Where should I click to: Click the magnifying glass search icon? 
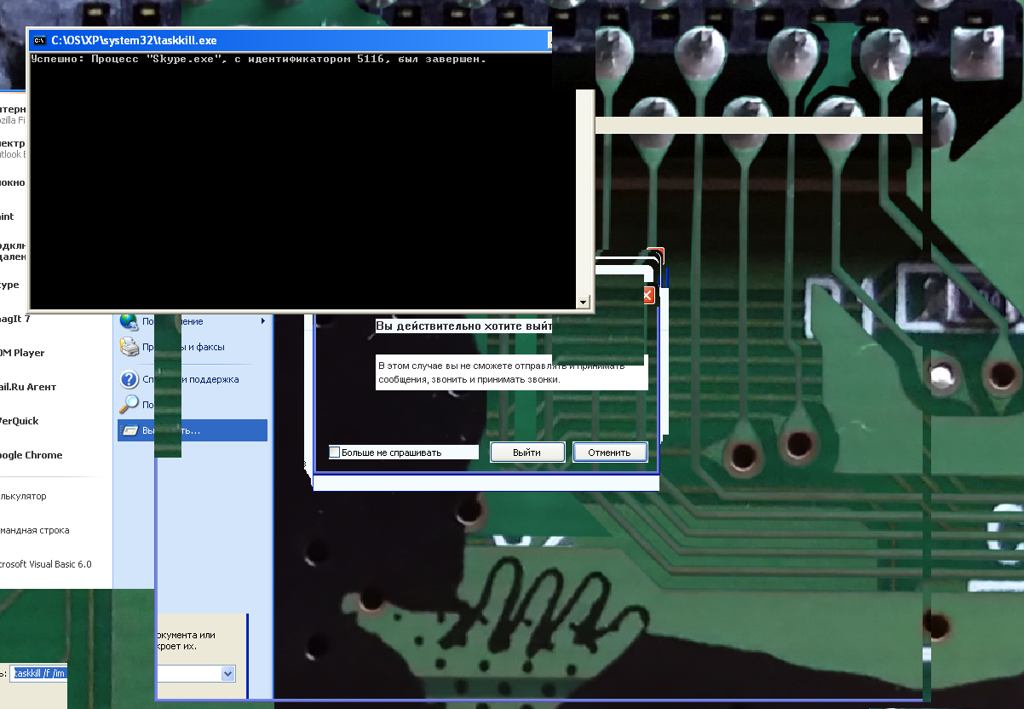[x=129, y=405]
